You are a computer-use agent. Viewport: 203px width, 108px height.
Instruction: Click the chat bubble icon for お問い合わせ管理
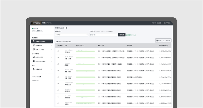click(x=34, y=61)
